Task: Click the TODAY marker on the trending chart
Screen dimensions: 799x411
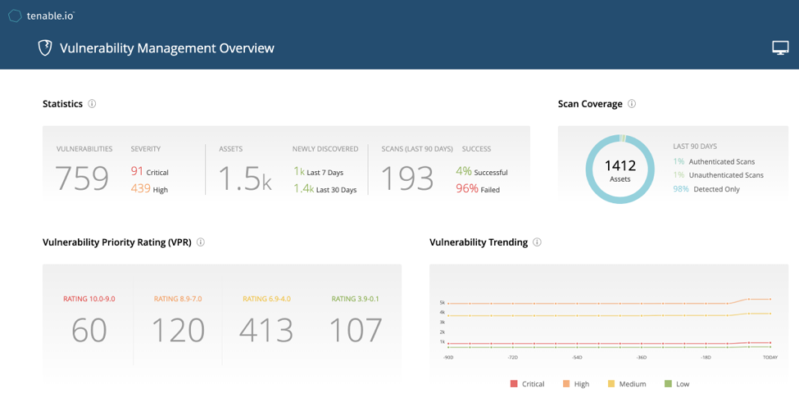Action: coord(770,358)
